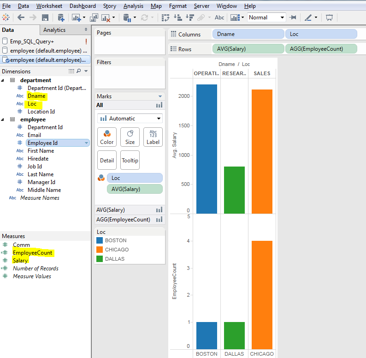
Task: Click the DALLAS green legend swatch
Action: [x=100, y=259]
